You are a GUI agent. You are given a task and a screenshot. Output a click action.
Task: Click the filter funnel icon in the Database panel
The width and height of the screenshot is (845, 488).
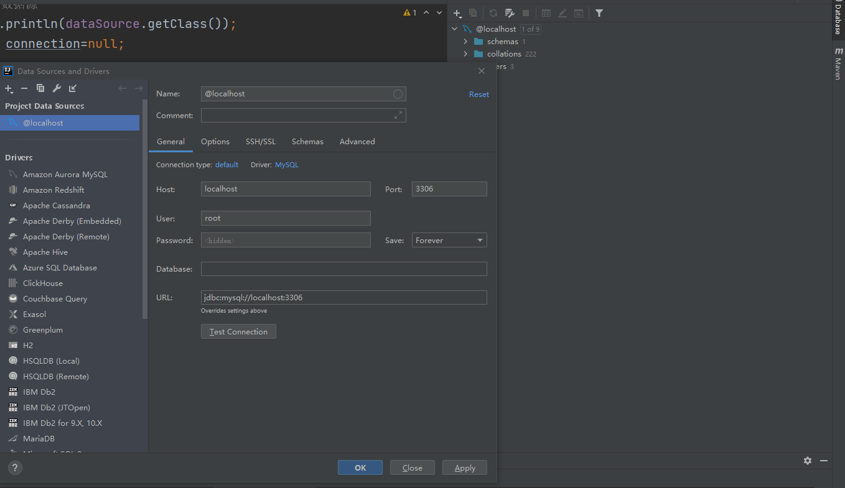[599, 13]
